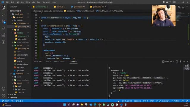This screenshot has height=107, width=190.
Task: Open product.js in the controllers folder
Action: click(x=22, y=26)
